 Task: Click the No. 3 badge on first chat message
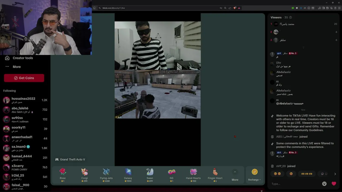[293, 53]
